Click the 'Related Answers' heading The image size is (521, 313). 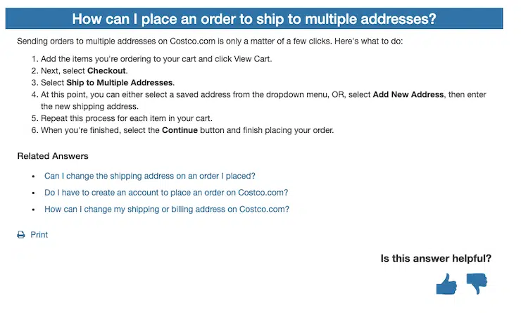click(x=53, y=156)
